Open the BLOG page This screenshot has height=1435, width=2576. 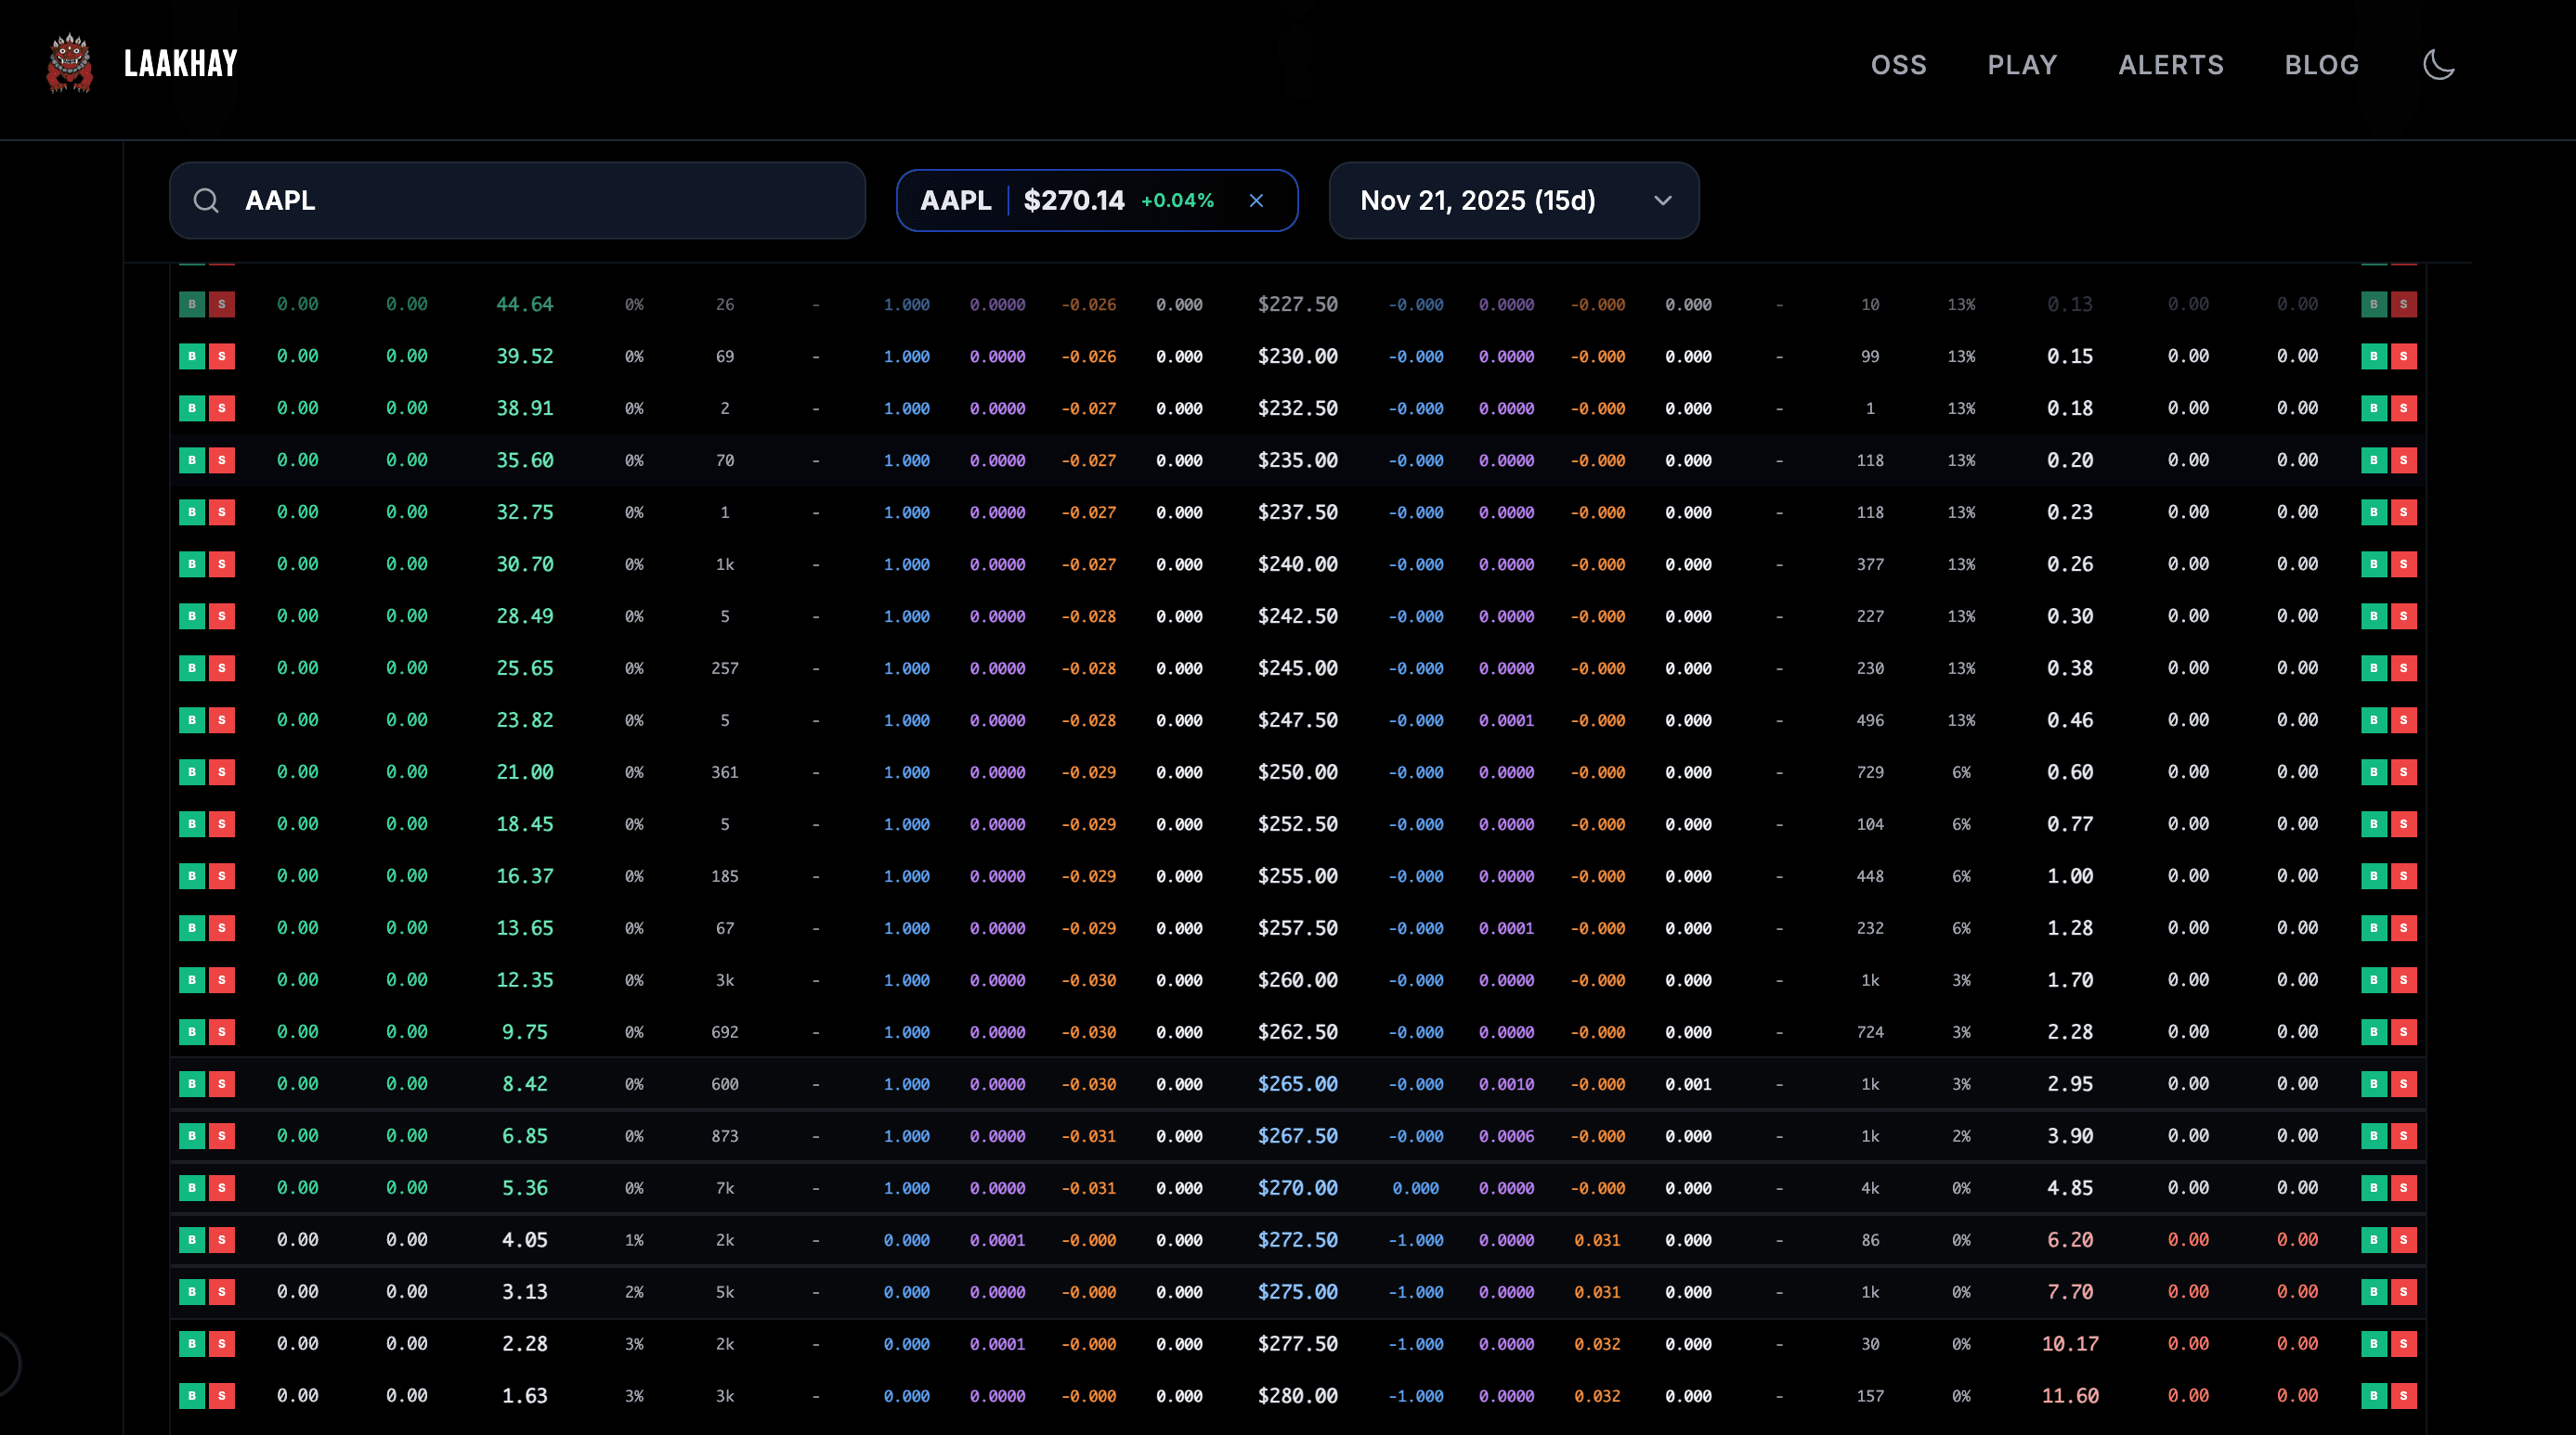[x=2321, y=64]
